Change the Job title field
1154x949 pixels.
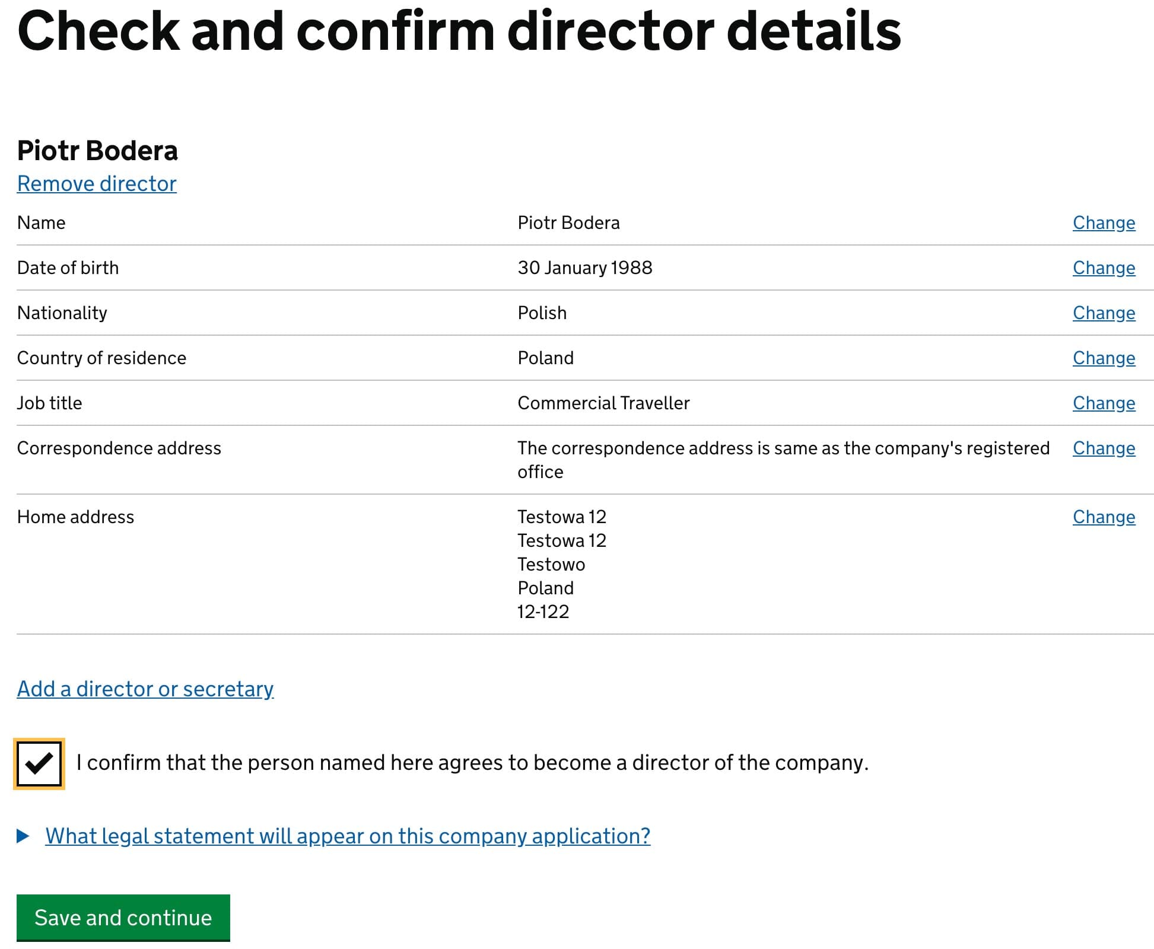(1104, 403)
